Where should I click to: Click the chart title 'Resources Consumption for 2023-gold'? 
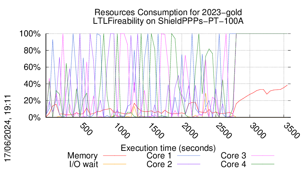pos(168,12)
